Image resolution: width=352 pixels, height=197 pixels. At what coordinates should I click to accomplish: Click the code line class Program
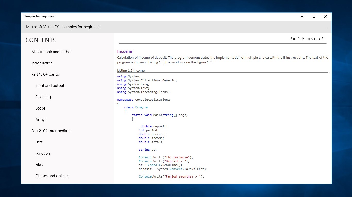136,107
